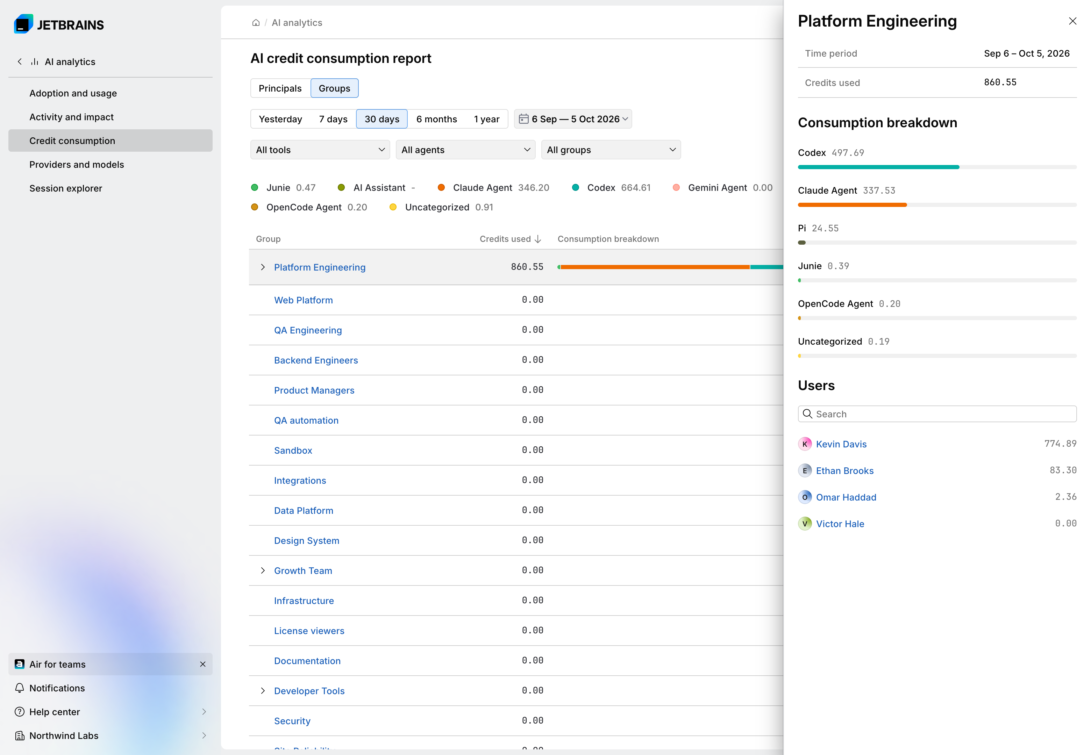
Task: Toggle the Junie legend series
Action: pyautogui.click(x=283, y=188)
